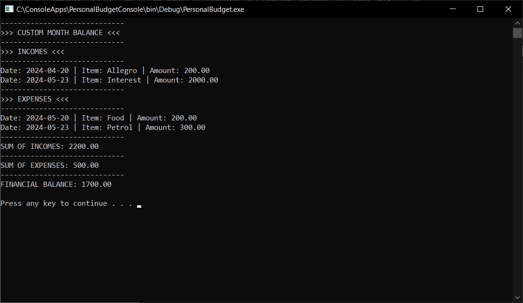This screenshot has width=523, height=303.
Task: Click the PersonalBudget.exe path in title bar
Action: pyautogui.click(x=130, y=9)
